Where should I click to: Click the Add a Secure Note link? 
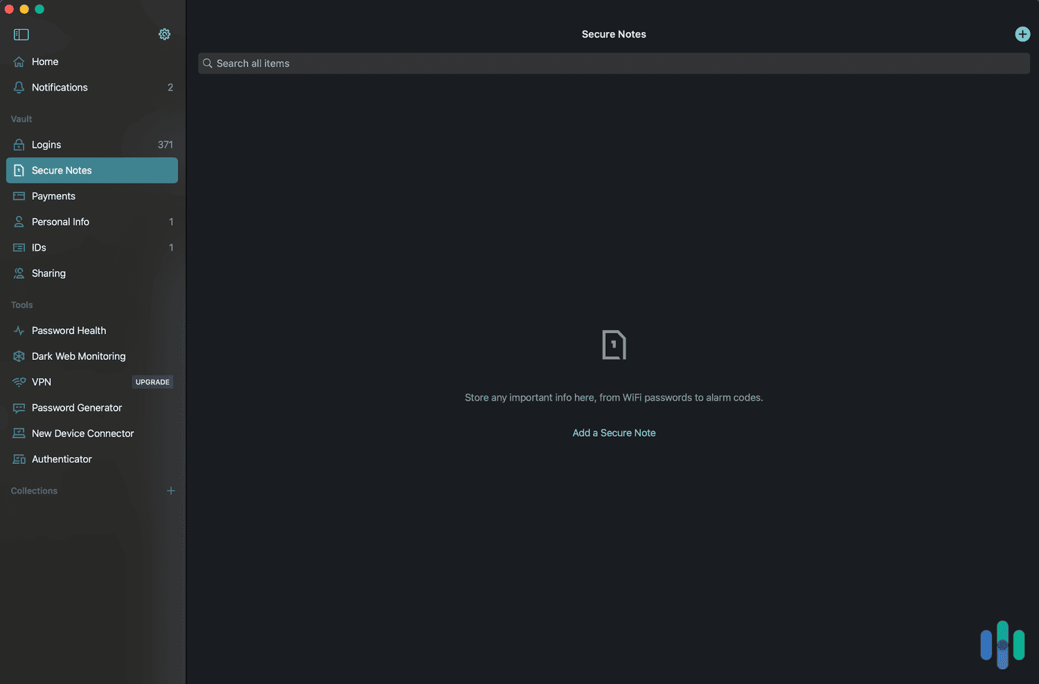(x=614, y=432)
